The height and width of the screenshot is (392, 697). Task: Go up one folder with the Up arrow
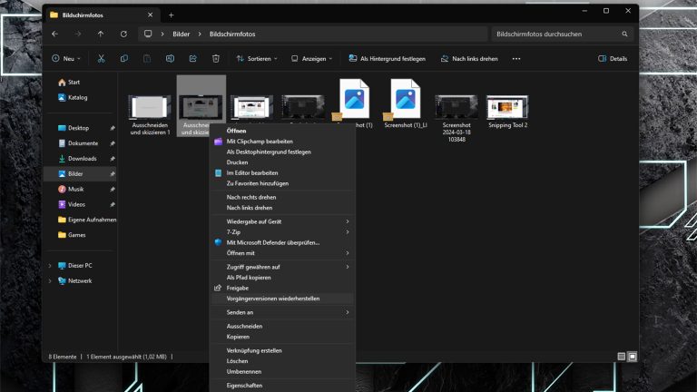coord(101,34)
